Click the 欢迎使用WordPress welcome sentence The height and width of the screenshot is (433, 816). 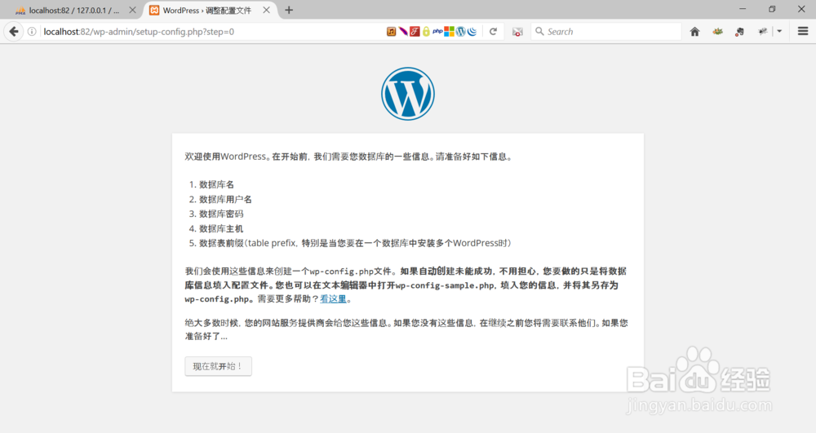coord(348,157)
